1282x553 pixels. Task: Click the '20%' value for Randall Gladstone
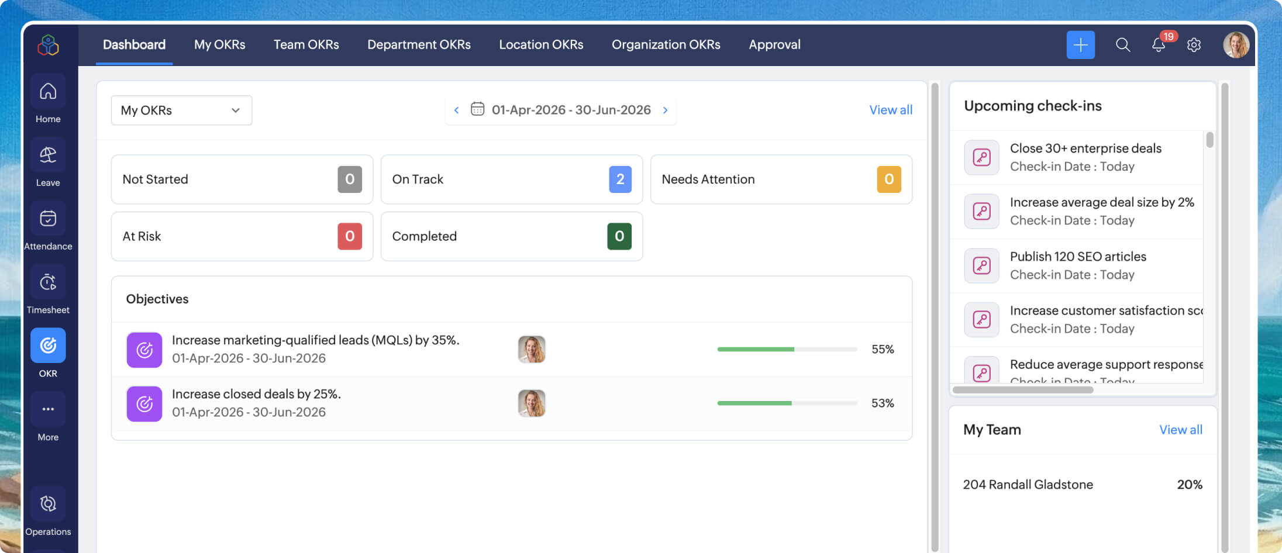coord(1190,485)
